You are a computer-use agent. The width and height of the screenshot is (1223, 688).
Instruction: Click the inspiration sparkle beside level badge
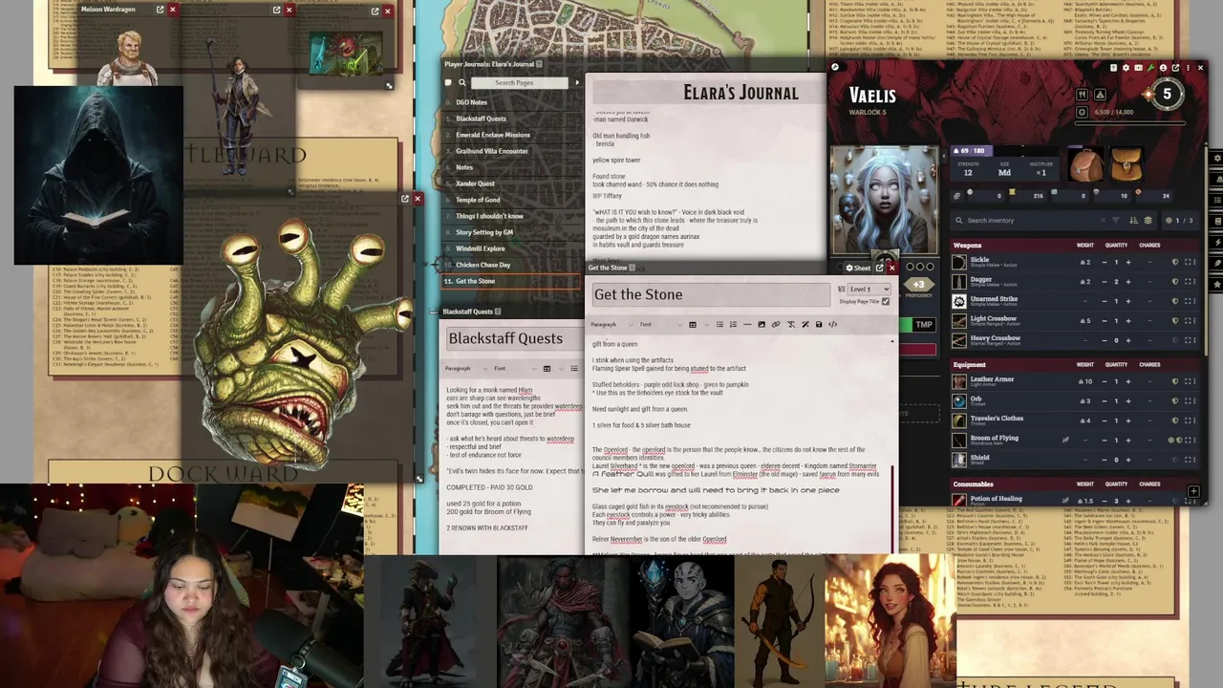point(1148,94)
